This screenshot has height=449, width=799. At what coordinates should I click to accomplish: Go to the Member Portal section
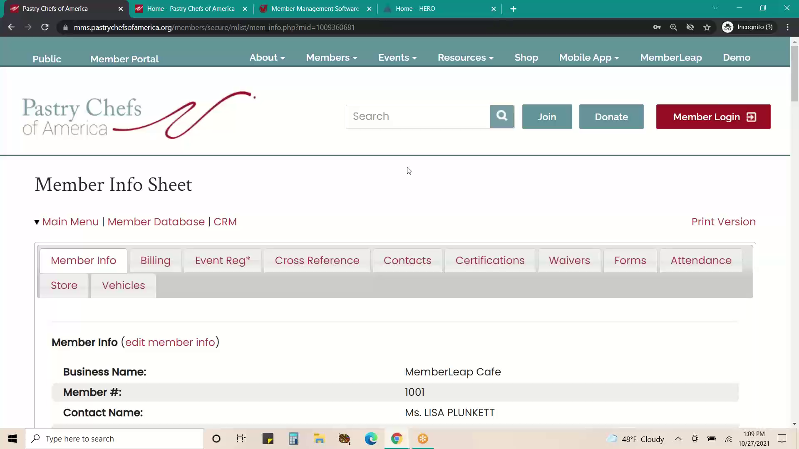coord(124,59)
